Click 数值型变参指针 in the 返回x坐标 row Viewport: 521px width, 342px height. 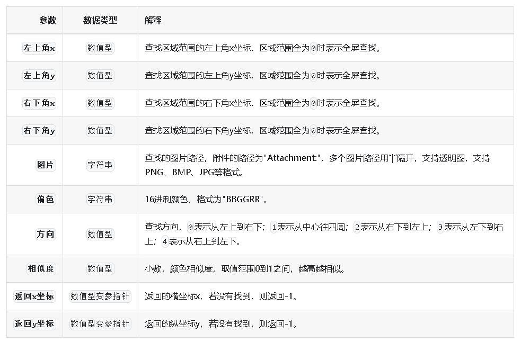coord(100,296)
